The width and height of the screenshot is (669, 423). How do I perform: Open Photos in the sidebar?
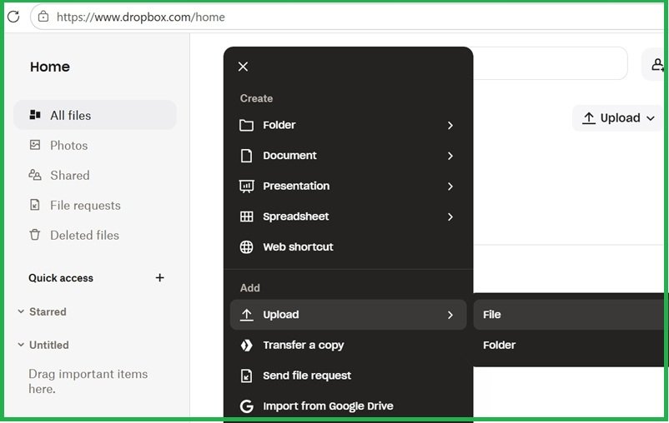95,145
